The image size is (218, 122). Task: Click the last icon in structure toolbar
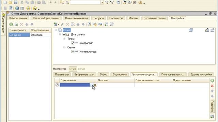pos(112,24)
